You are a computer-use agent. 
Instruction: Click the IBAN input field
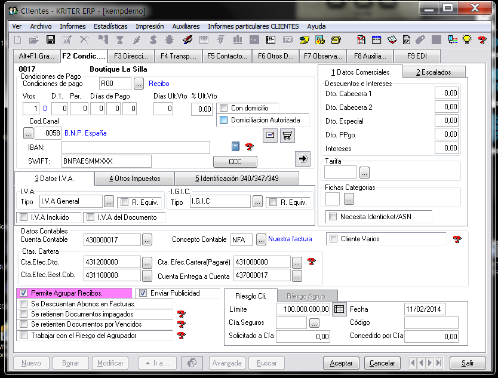136,147
